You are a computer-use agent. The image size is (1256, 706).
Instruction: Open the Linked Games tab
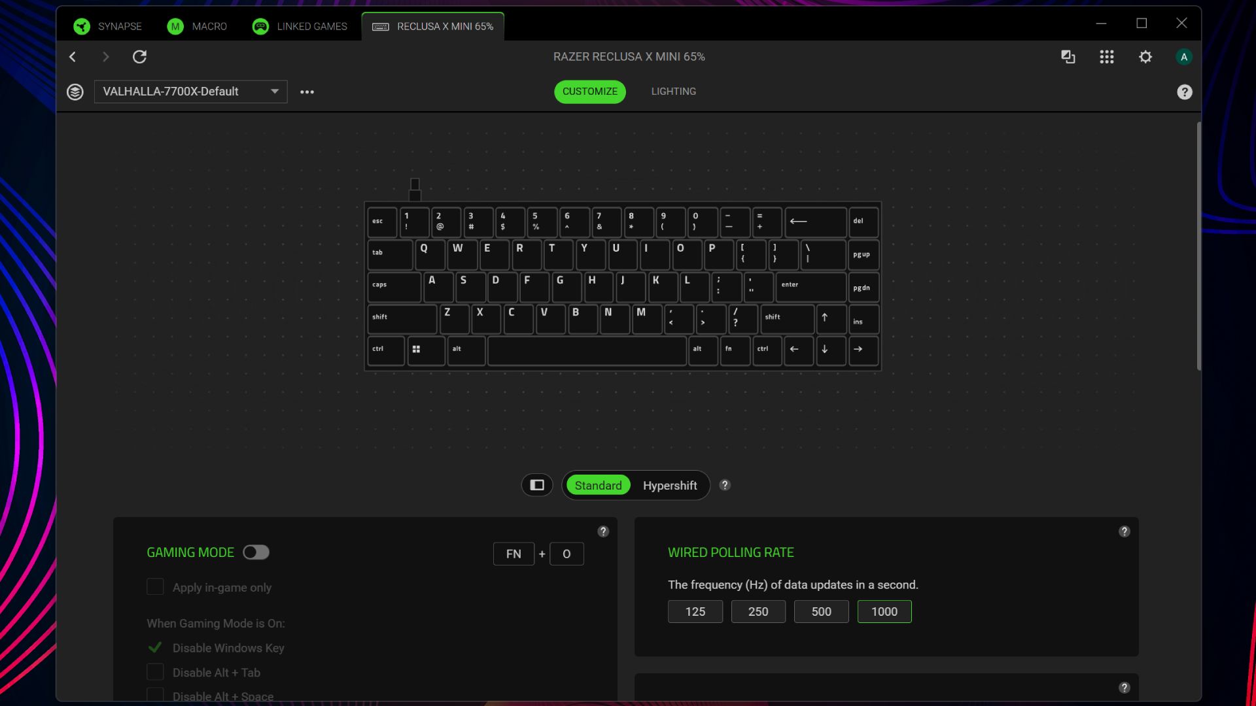(x=300, y=26)
